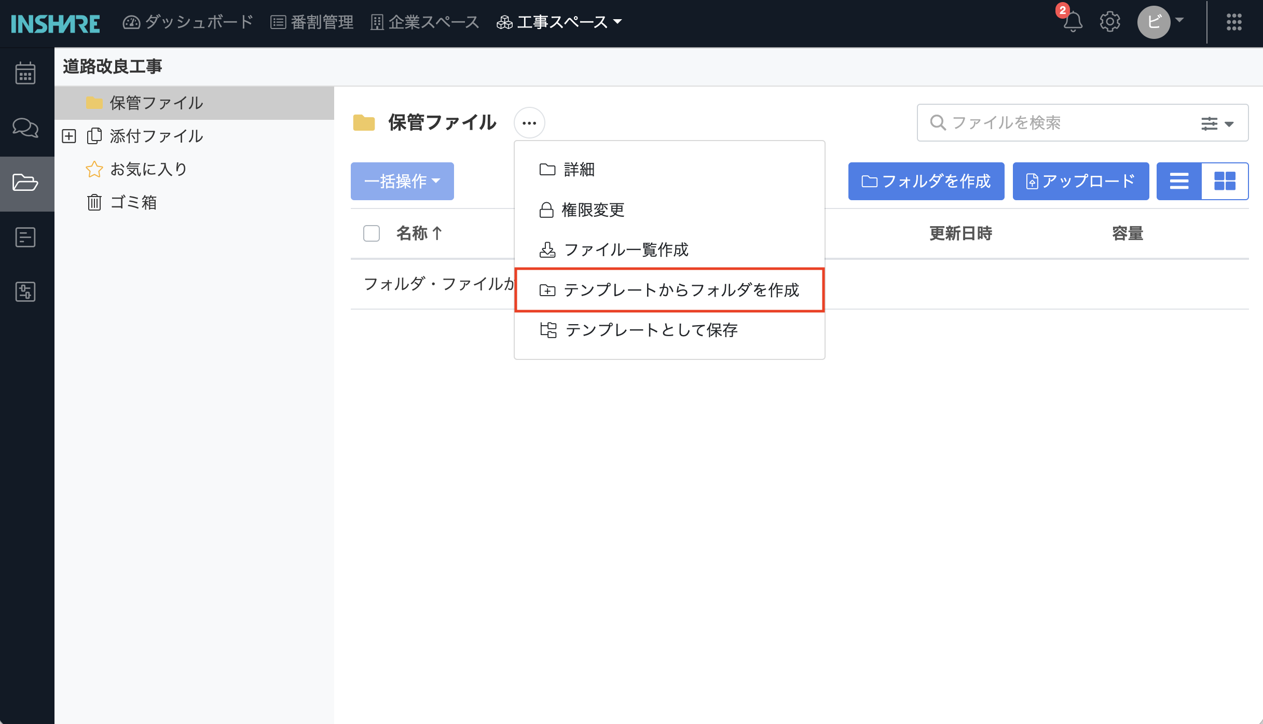Image resolution: width=1263 pixels, height=724 pixels.
Task: Expand the 添付ファイル tree node
Action: pyautogui.click(x=69, y=136)
